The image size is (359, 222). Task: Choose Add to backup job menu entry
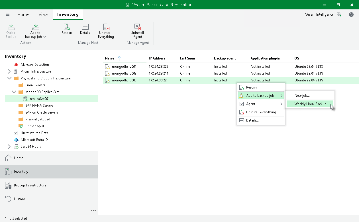point(261,96)
